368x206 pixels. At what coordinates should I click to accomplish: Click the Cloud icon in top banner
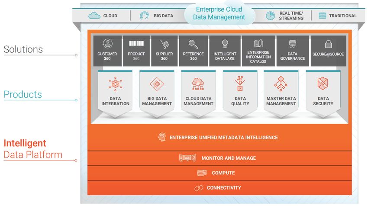(x=94, y=16)
